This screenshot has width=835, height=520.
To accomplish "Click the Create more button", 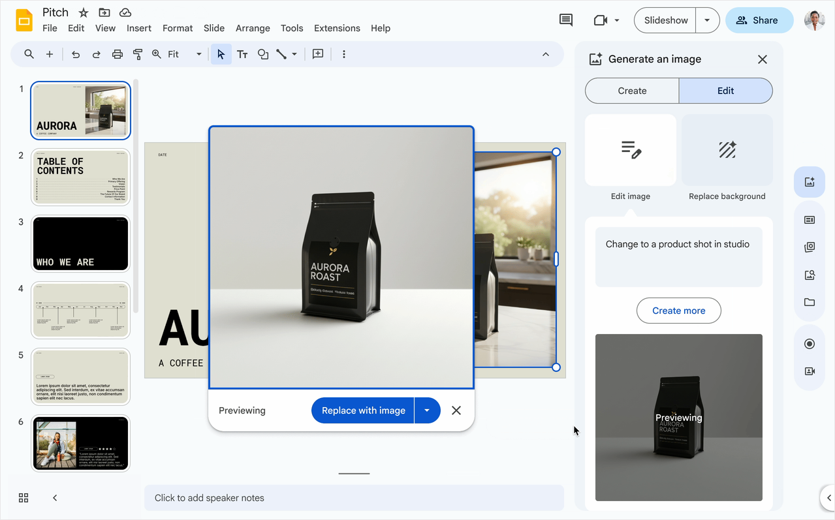I will [x=678, y=311].
